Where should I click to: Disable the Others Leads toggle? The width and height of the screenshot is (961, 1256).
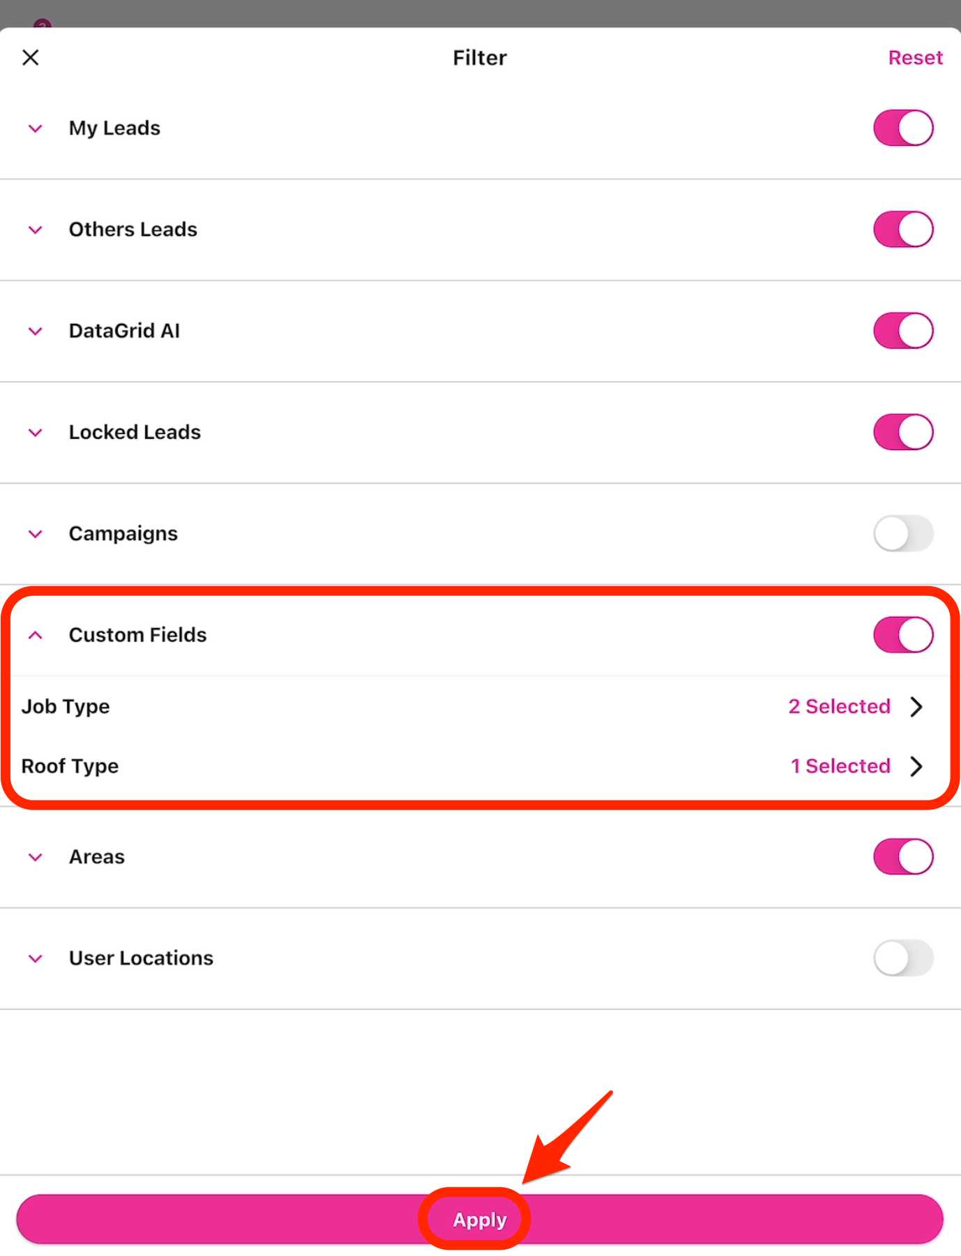[903, 230]
